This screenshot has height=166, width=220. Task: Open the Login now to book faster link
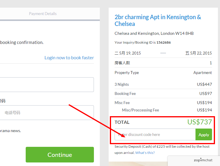[x=69, y=58]
